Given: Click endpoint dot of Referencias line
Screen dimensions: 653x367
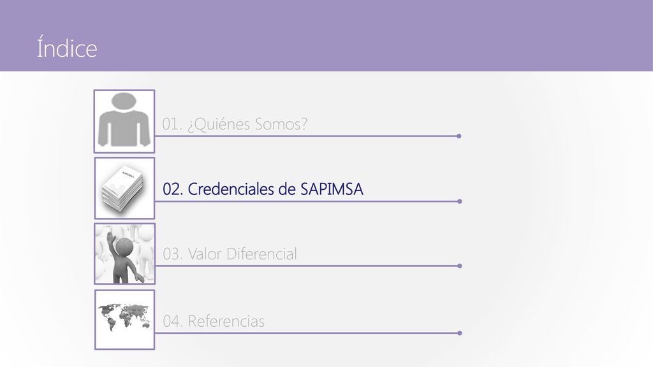Looking at the screenshot, I should pyautogui.click(x=459, y=333).
